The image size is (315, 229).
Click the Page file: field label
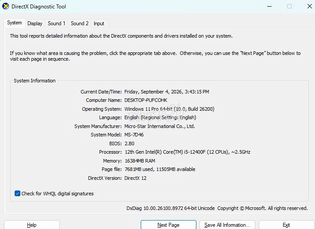(111, 169)
